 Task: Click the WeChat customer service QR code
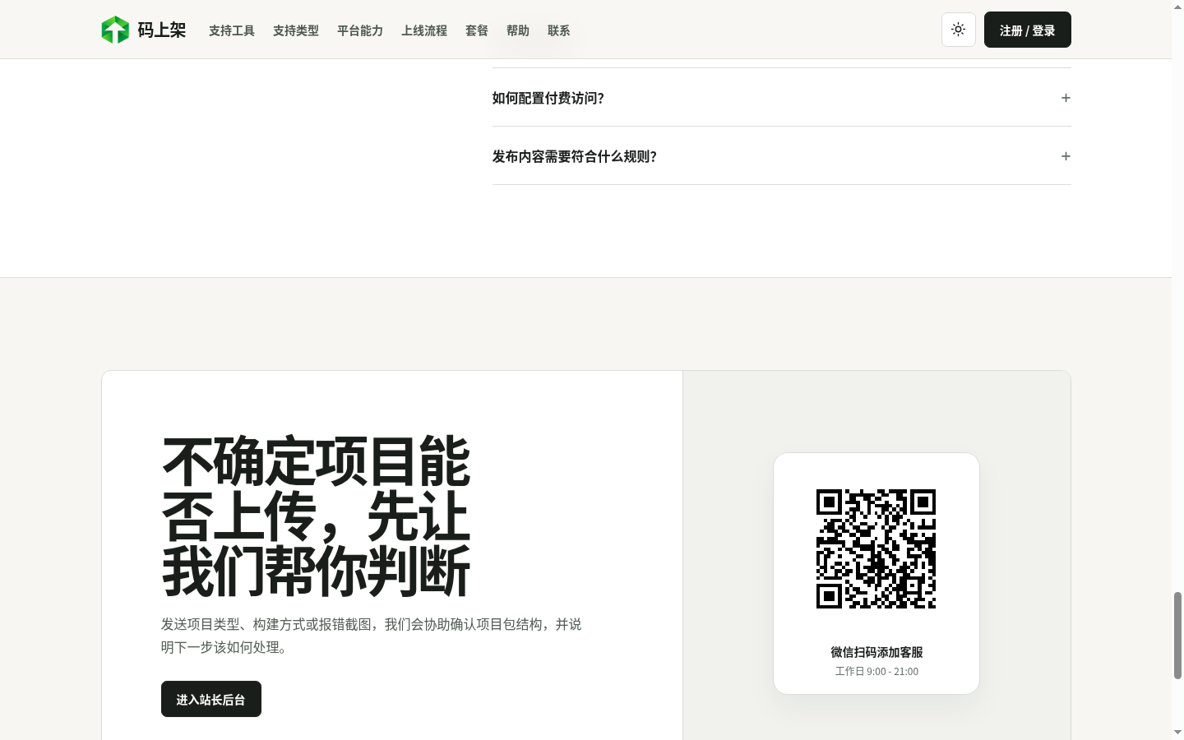tap(876, 548)
